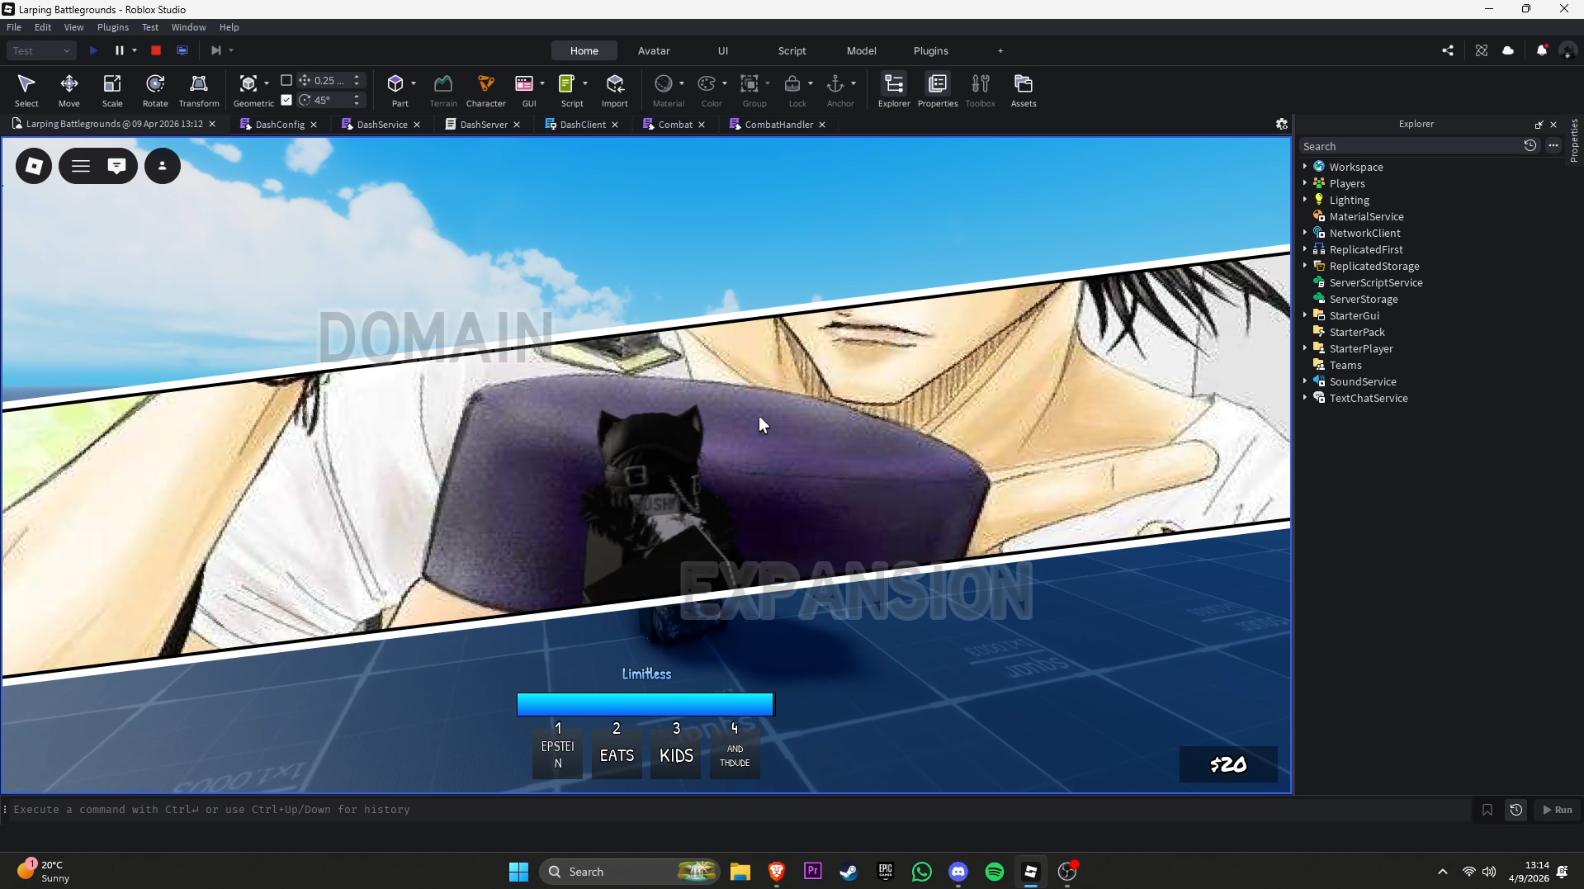Switch to the Script ribbon tab
The image size is (1584, 889).
(x=792, y=50)
